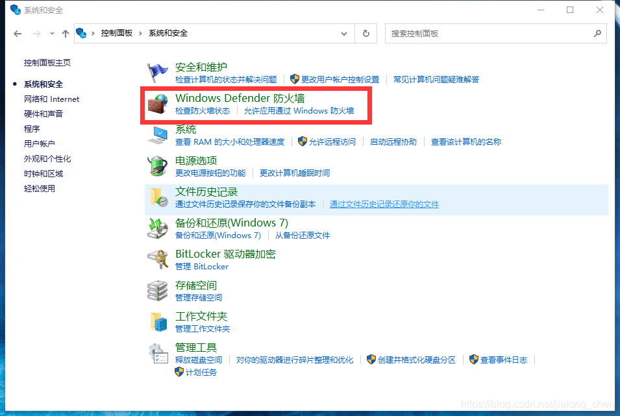Viewport: 620px width, 416px height.
Task: Expand the chevron before 控制面板 breadcrumb
Action: coord(93,33)
